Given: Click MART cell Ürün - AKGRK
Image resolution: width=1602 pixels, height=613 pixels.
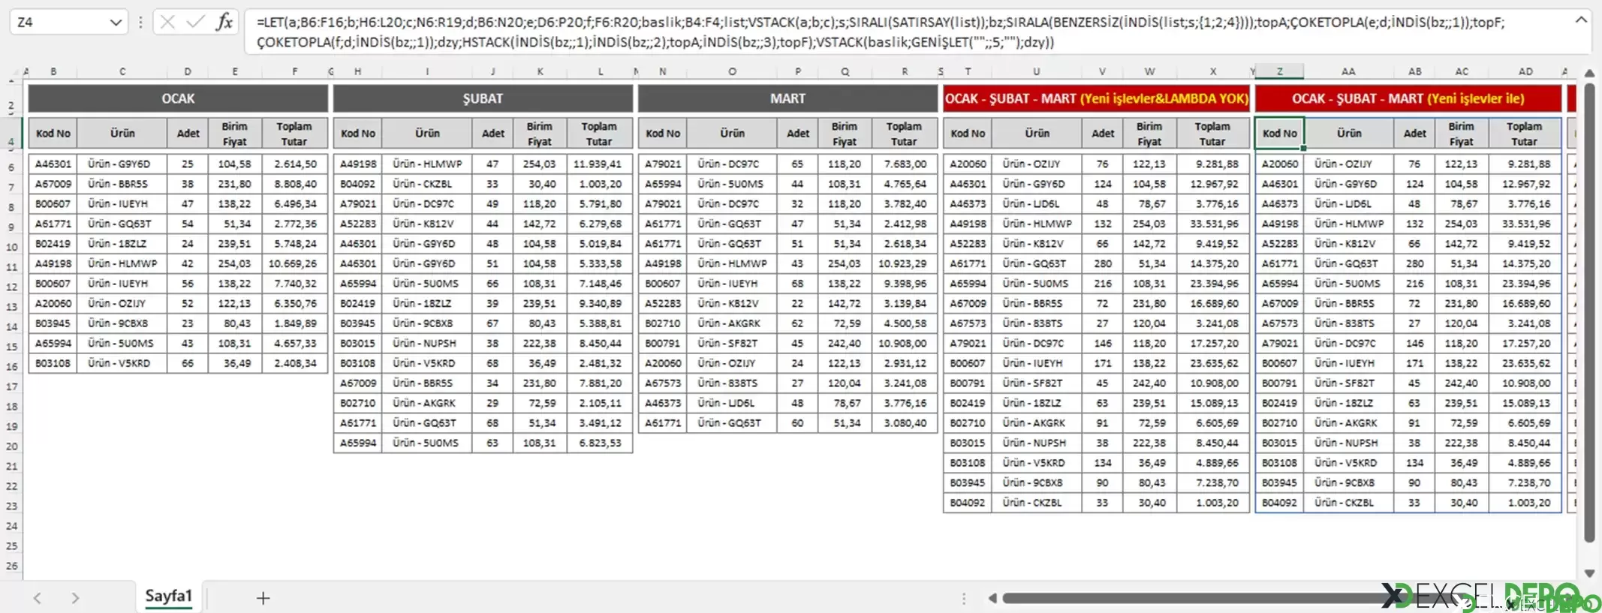Looking at the screenshot, I should 732,323.
